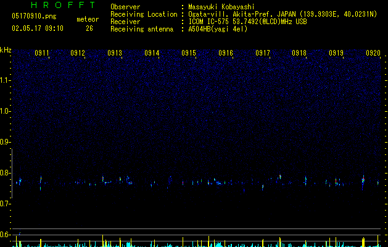Click the 0917 time marker
Screen dimensions: 388x247
263,53
